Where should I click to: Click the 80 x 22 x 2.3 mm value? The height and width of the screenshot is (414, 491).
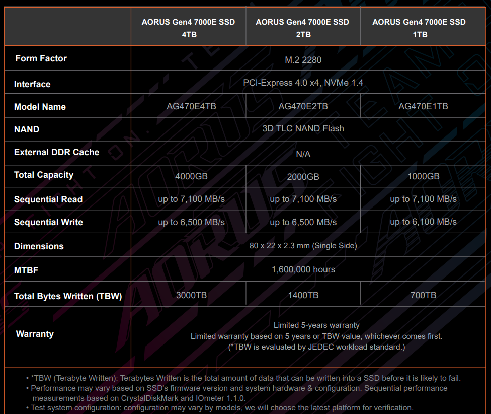[303, 246]
